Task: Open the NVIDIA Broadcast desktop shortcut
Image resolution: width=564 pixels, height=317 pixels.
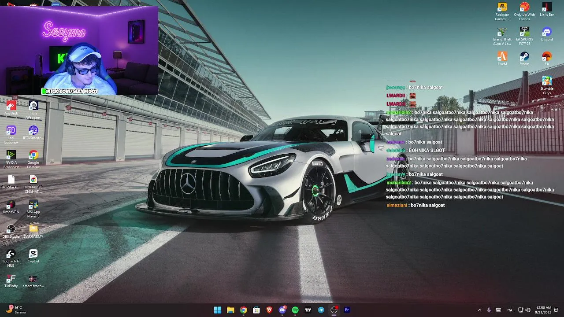Action: 11,159
